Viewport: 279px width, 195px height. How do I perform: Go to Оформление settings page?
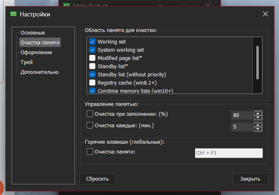36,53
